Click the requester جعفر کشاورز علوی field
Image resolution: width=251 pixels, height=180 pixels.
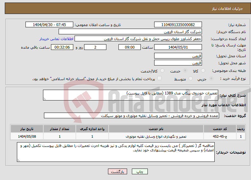[x=138, y=39]
